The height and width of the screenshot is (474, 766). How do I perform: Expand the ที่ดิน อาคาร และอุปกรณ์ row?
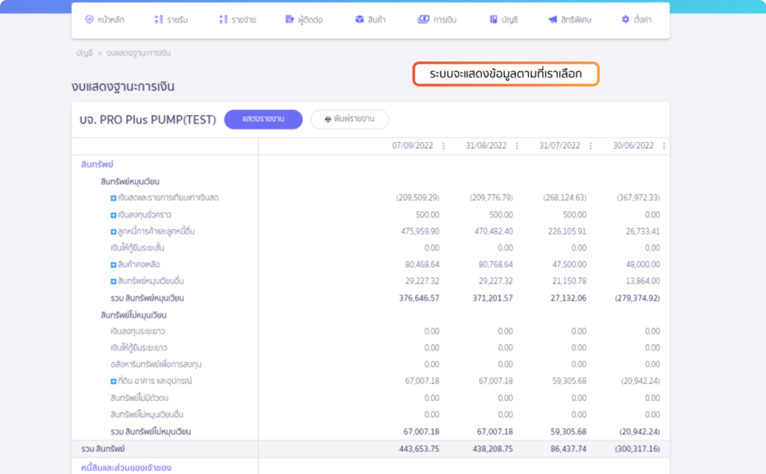114,381
